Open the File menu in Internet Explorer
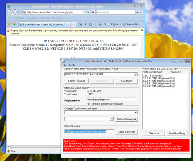This screenshot has width=193, height=161. click(10, 18)
